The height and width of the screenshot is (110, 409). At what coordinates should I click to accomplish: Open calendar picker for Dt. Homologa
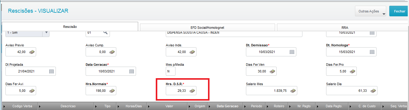point(372,52)
